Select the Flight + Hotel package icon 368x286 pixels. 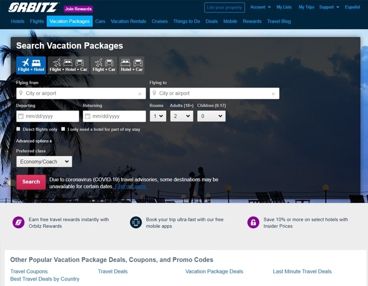(31, 65)
